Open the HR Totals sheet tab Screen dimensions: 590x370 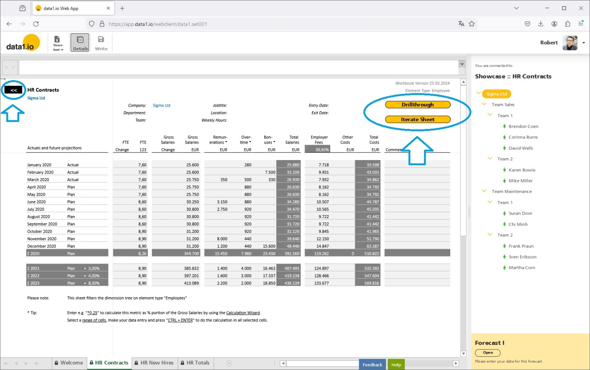click(x=195, y=363)
